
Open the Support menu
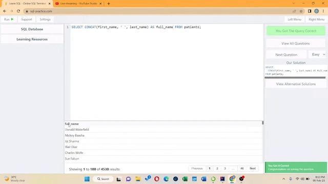tap(27, 19)
